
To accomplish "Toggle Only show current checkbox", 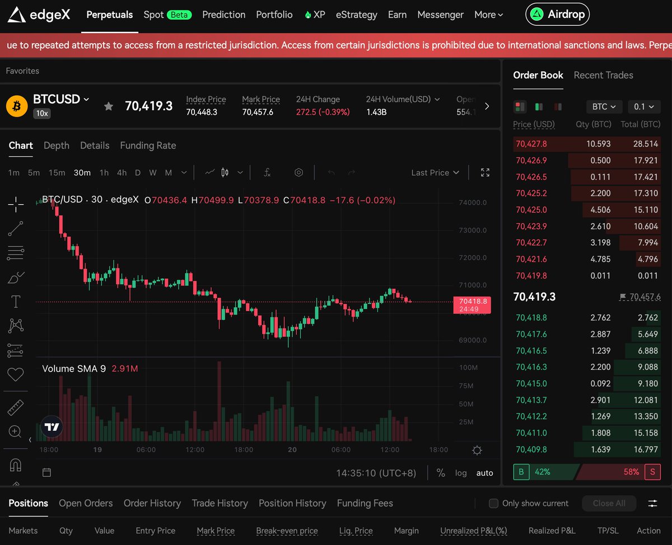I will (x=493, y=503).
